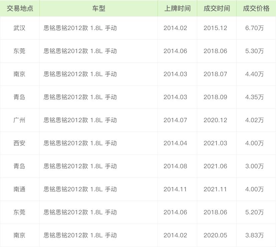Select deal date 2021.03
The width and height of the screenshot is (276, 247).
point(215,143)
